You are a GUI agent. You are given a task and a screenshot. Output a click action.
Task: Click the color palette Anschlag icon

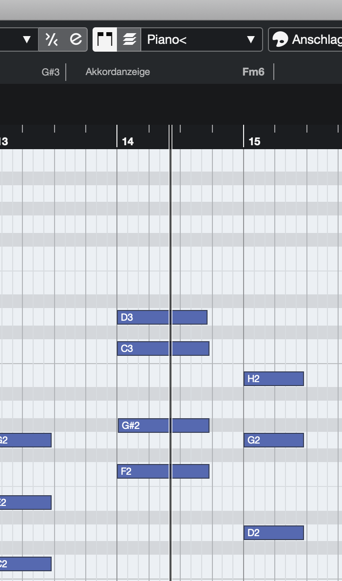(280, 39)
